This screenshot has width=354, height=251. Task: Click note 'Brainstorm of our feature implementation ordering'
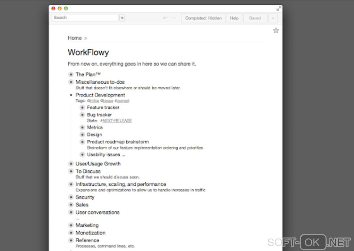145,148
